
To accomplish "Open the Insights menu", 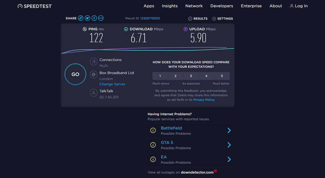I will [x=170, y=6].
